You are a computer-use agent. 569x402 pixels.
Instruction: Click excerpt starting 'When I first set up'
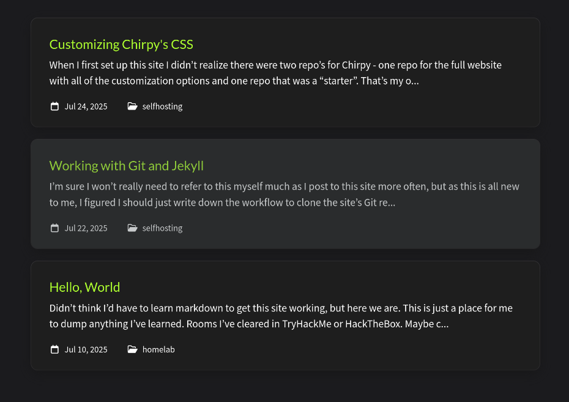pyautogui.click(x=275, y=73)
